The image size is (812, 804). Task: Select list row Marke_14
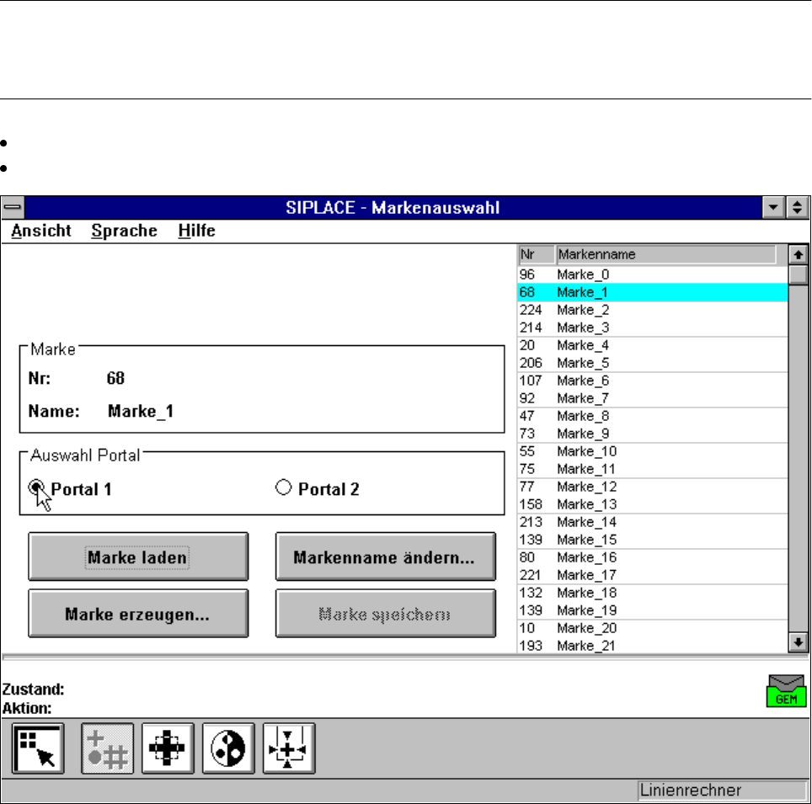click(x=653, y=522)
